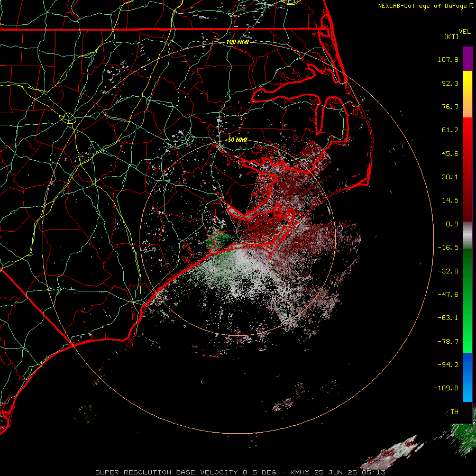Select the -16.5 scale value
The image size is (476, 476).
(x=448, y=248)
